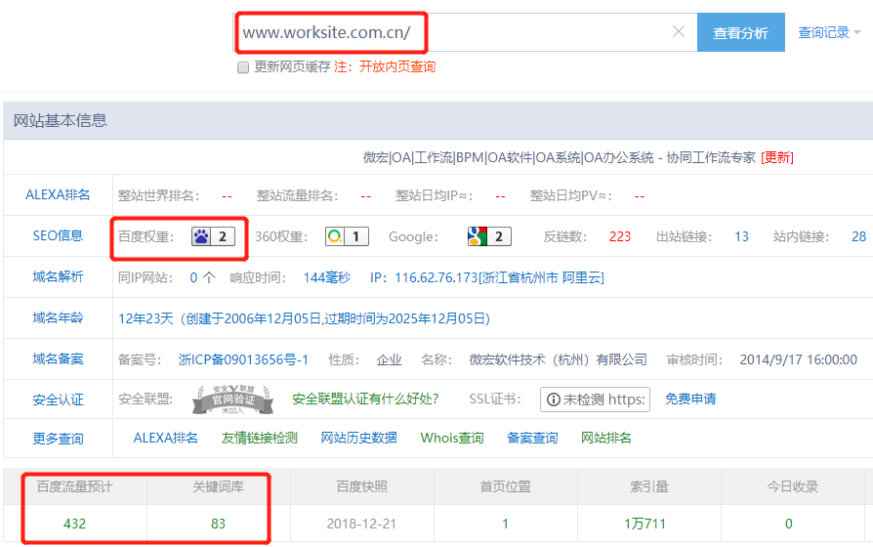The width and height of the screenshot is (873, 547).
Task: Click the keyword library value 83
Action: coord(219,525)
